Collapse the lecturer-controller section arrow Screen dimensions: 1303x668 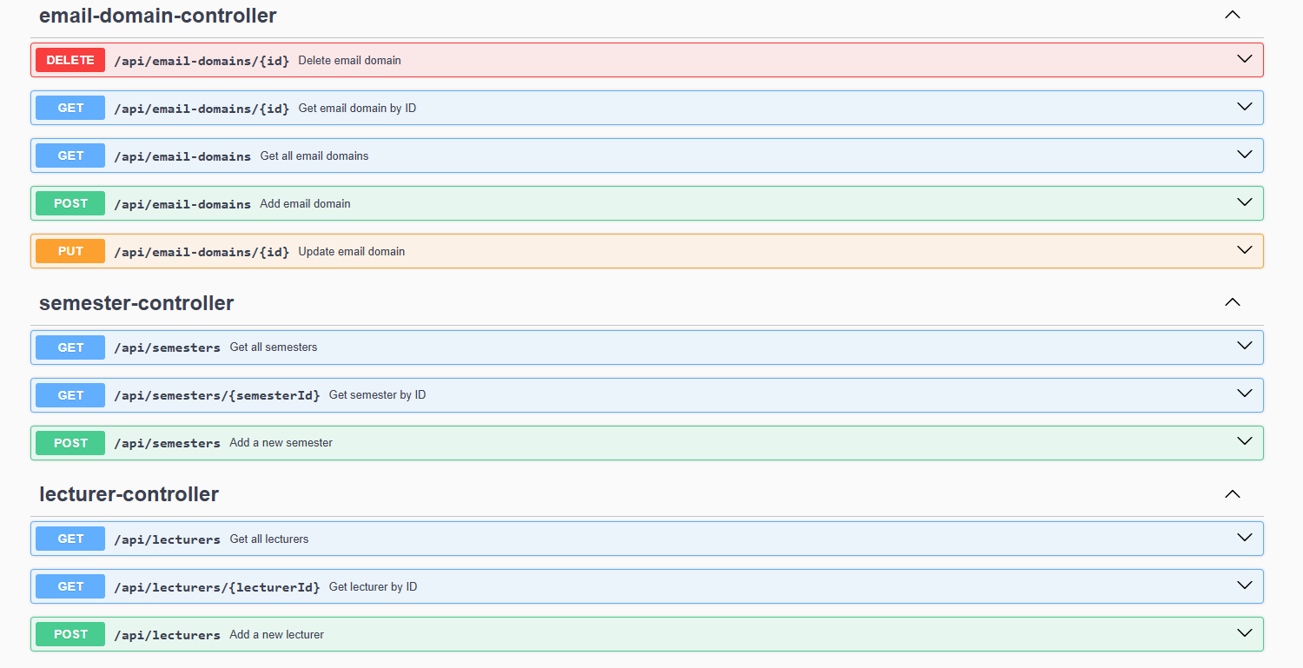pyautogui.click(x=1232, y=493)
